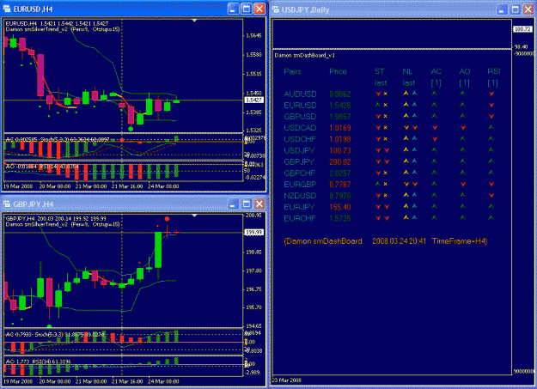Viewport: 537px width, 389px height.
Task: Minimize the GBPJPY,H4 chart window
Action: 233,204
